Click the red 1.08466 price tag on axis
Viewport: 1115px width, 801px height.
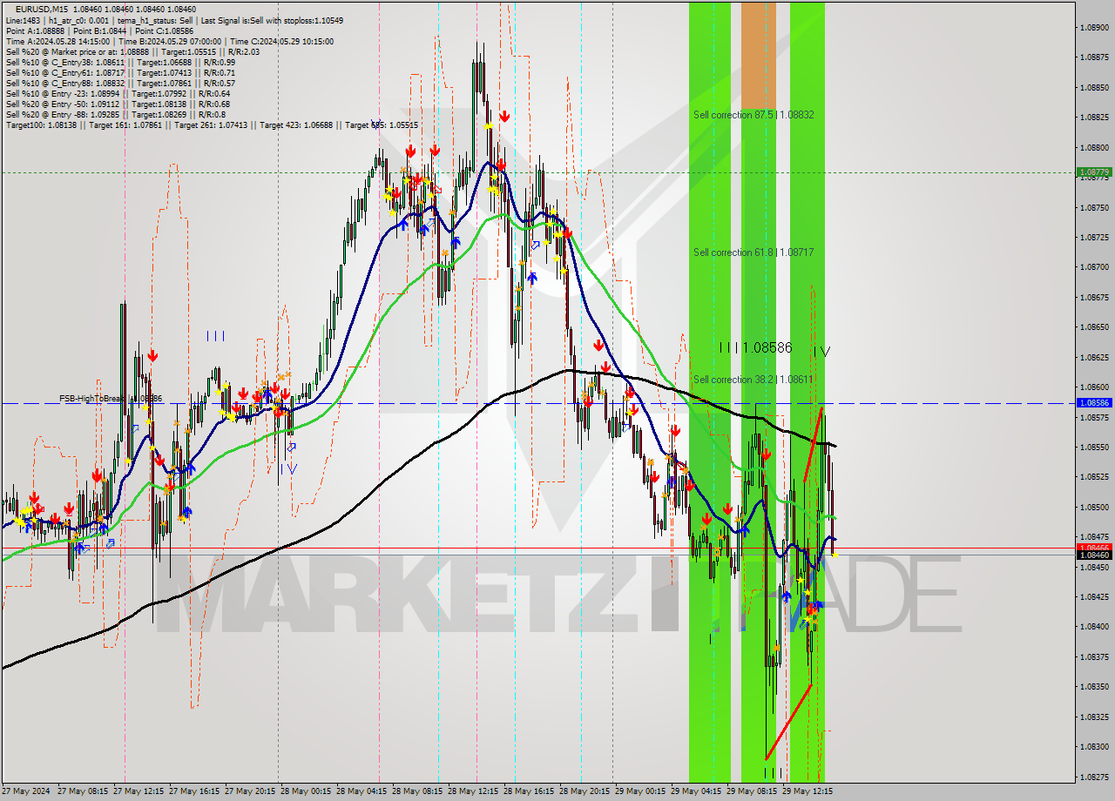click(x=1093, y=548)
